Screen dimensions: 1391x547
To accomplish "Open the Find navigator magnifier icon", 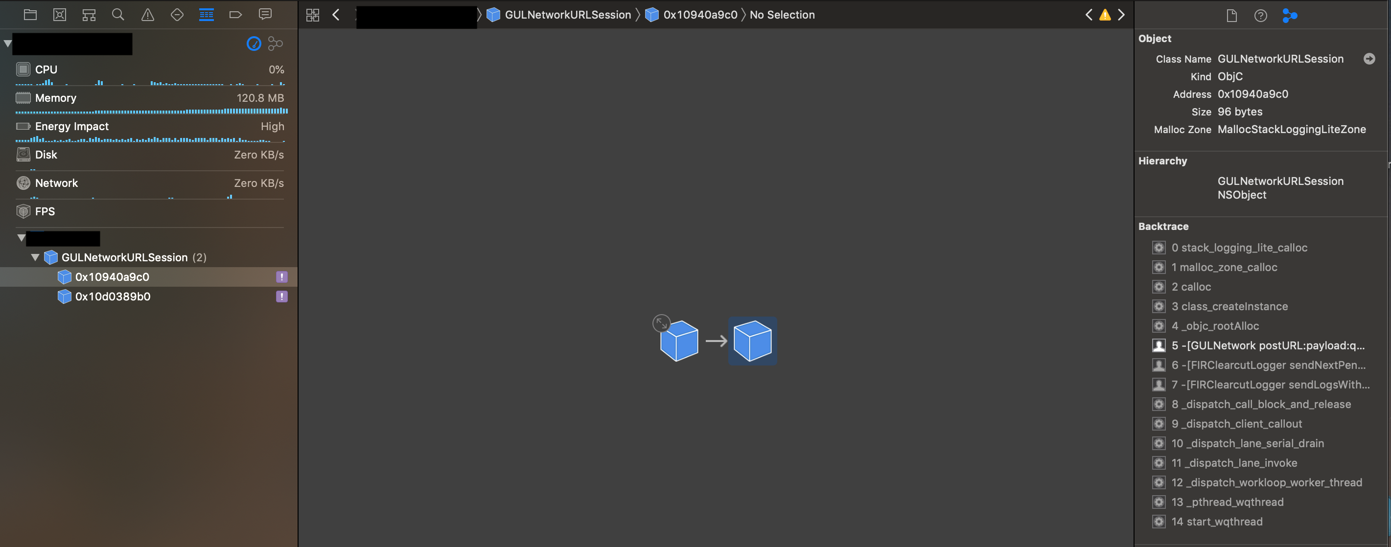I will click(x=118, y=15).
